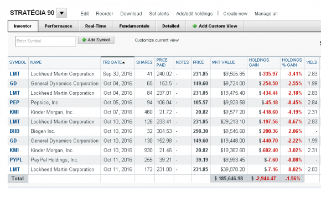Click the yield 2.84 cell

coord(312,103)
